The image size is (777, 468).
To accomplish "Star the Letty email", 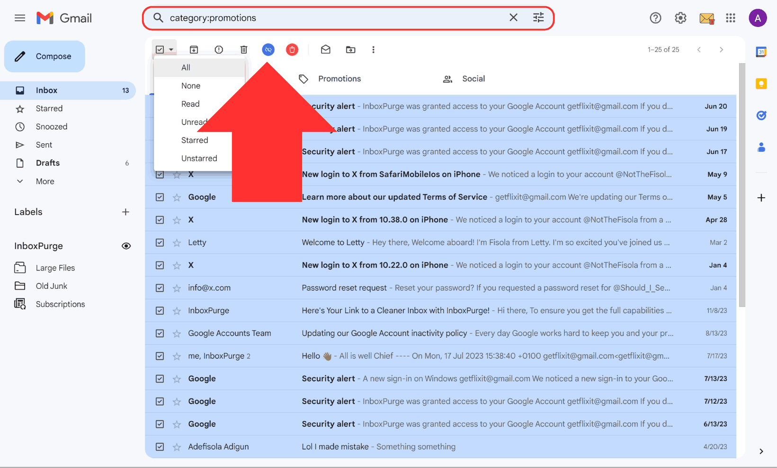I will tap(177, 243).
